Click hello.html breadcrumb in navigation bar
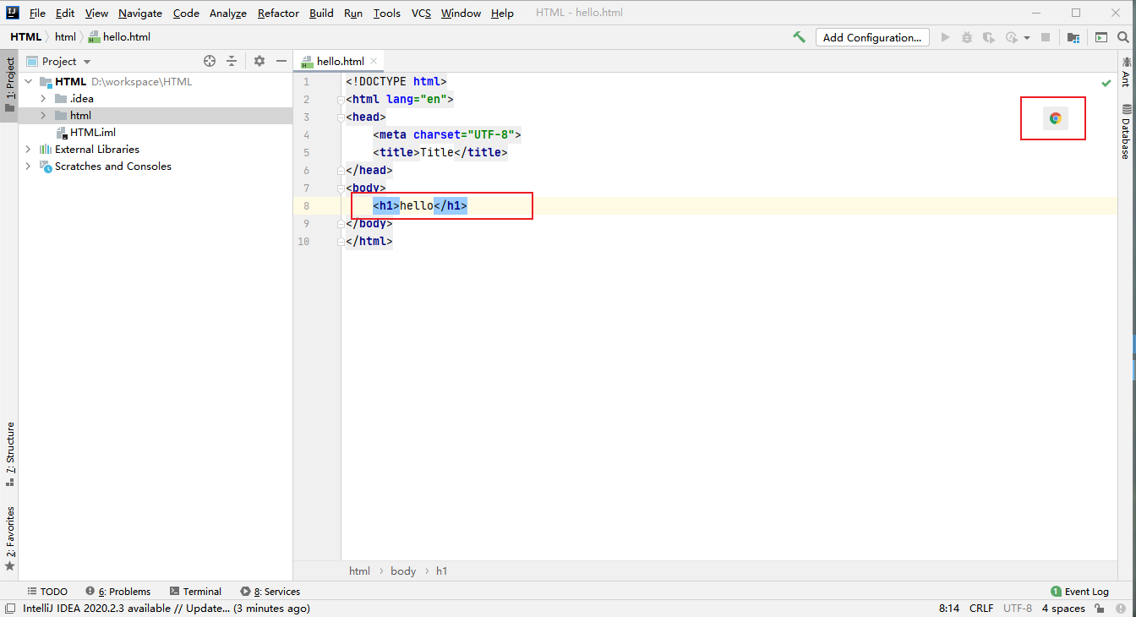 point(119,37)
